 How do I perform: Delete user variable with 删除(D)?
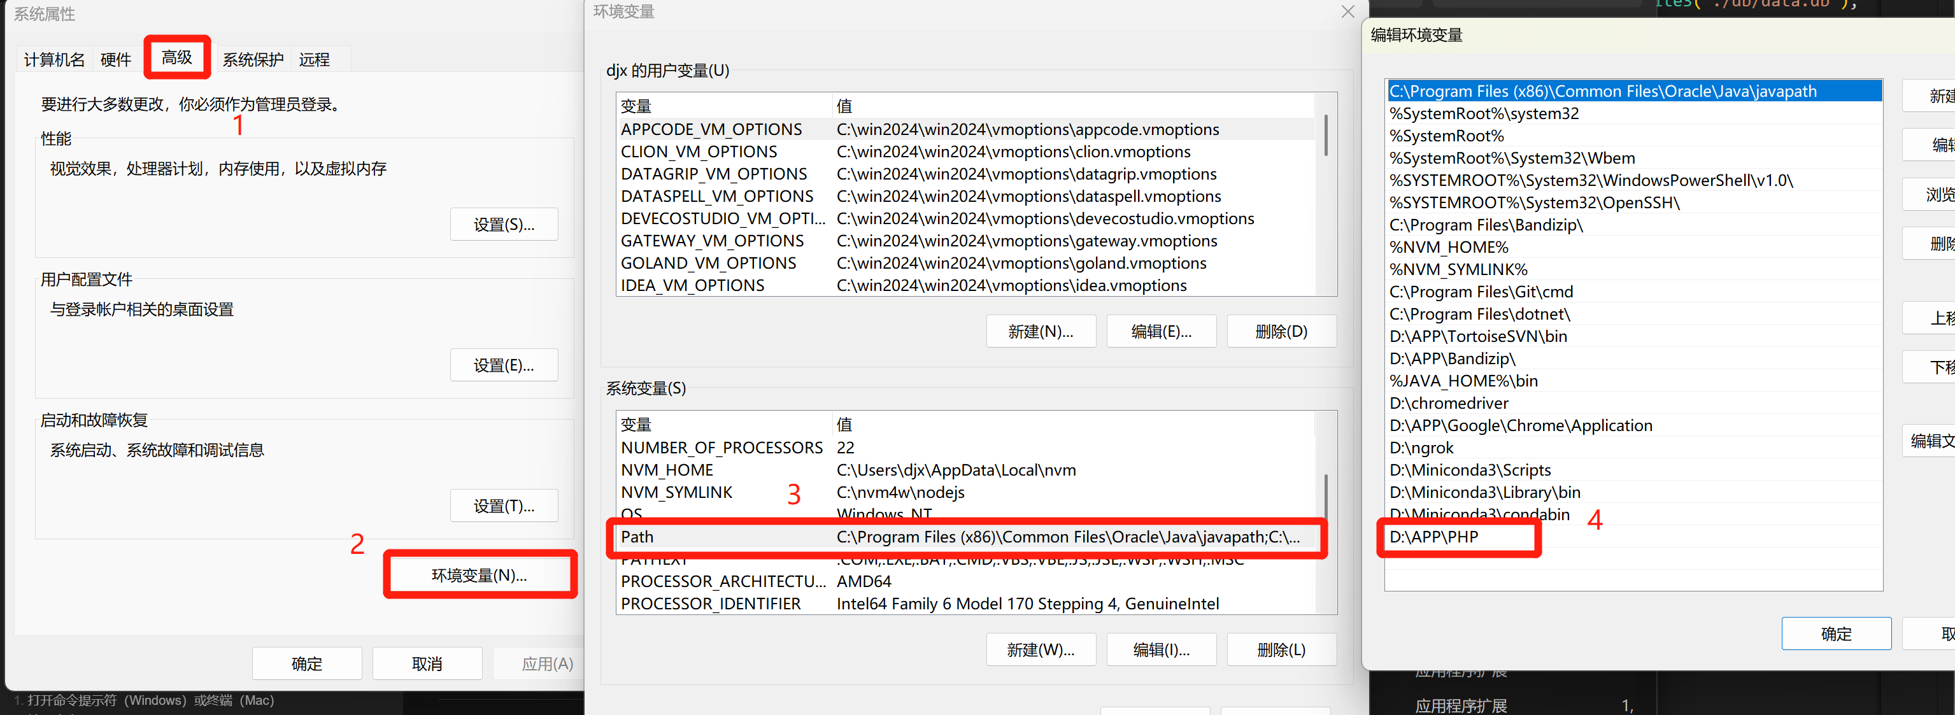click(1281, 331)
